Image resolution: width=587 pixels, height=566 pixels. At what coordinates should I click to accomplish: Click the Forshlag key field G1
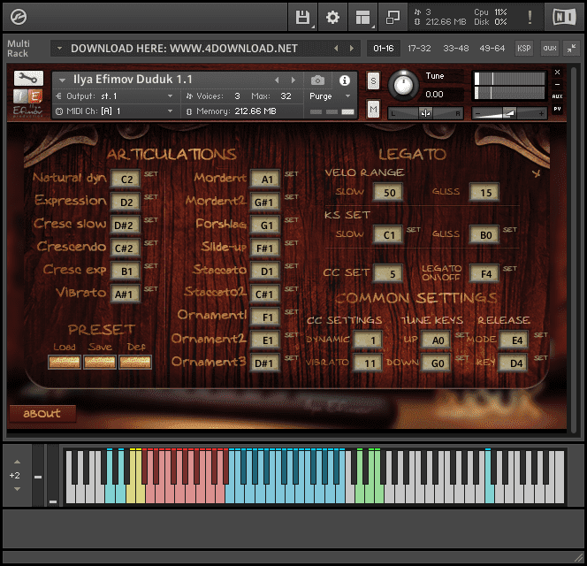click(265, 226)
